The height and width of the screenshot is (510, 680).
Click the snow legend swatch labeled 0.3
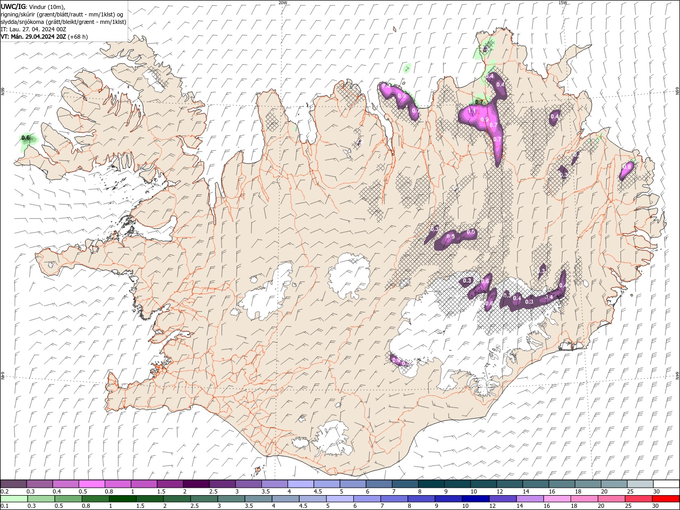(39, 484)
